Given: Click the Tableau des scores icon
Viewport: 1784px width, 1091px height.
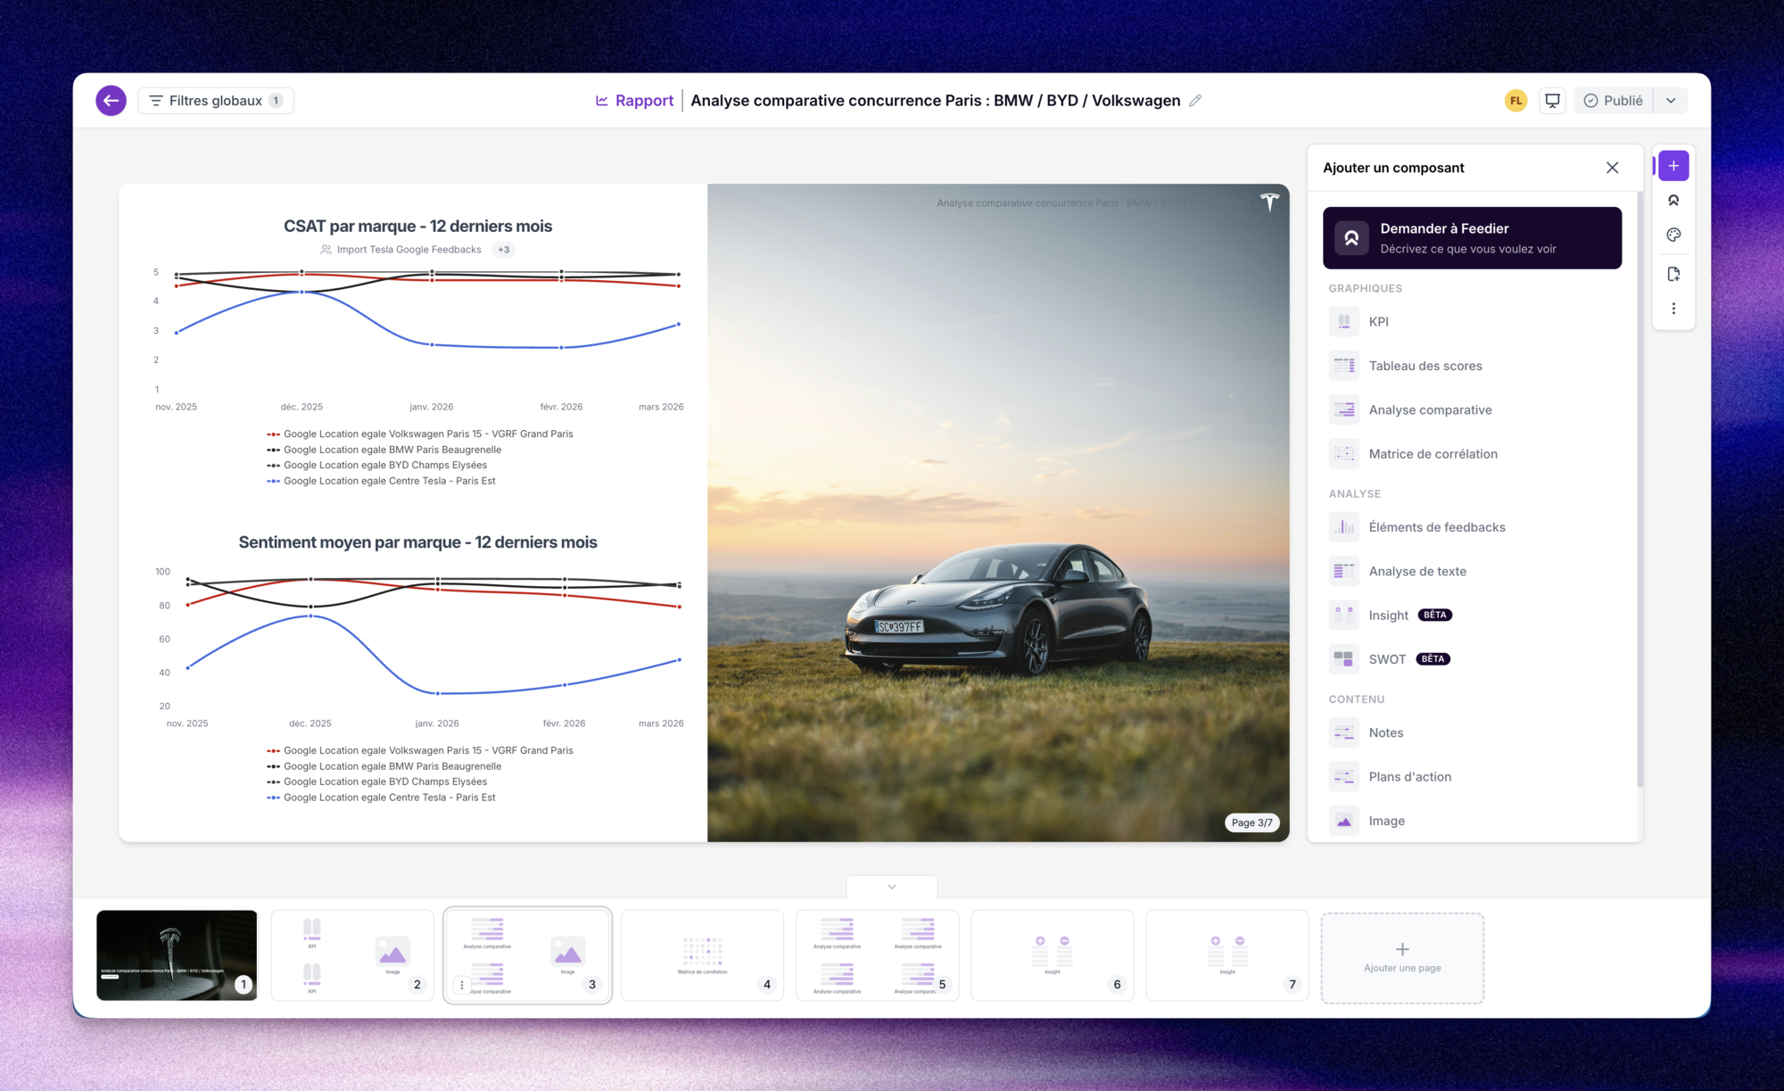Looking at the screenshot, I should [x=1343, y=366].
